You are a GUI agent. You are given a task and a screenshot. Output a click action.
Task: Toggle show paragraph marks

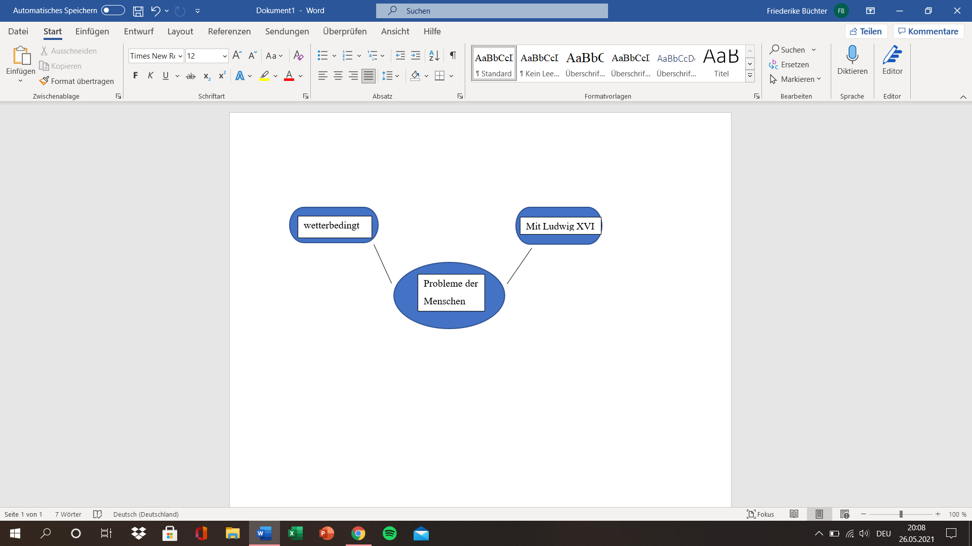[x=453, y=56]
